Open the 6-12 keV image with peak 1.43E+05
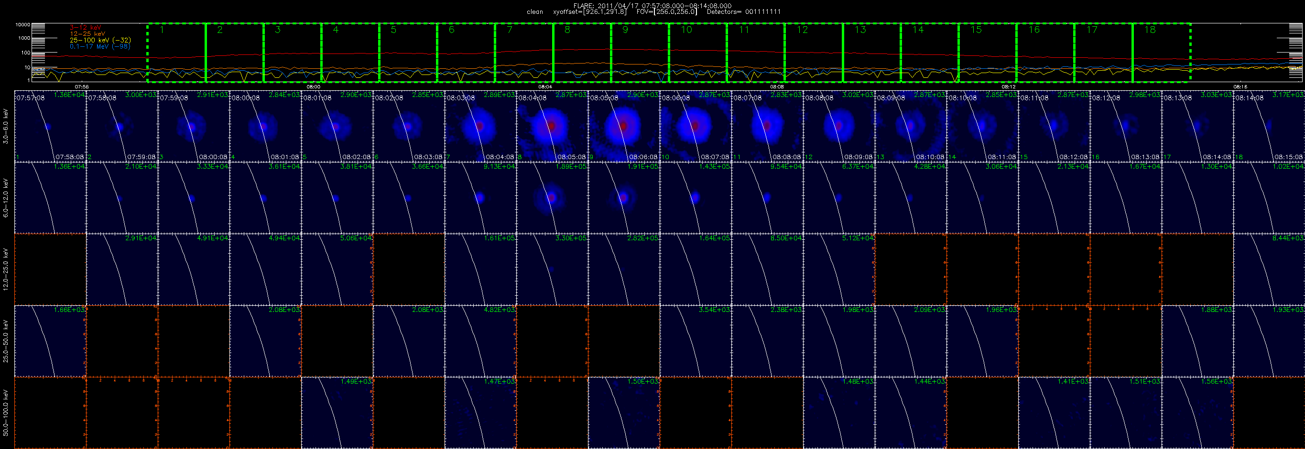The width and height of the screenshot is (1305, 449). (x=696, y=198)
